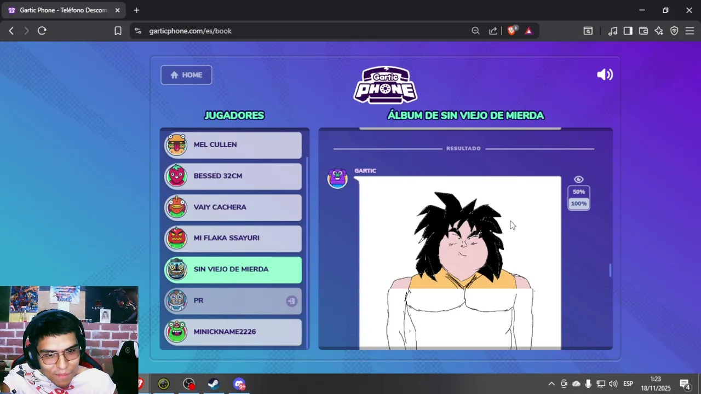Open the browser hamburger menu
This screenshot has width=701, height=394.
[689, 31]
